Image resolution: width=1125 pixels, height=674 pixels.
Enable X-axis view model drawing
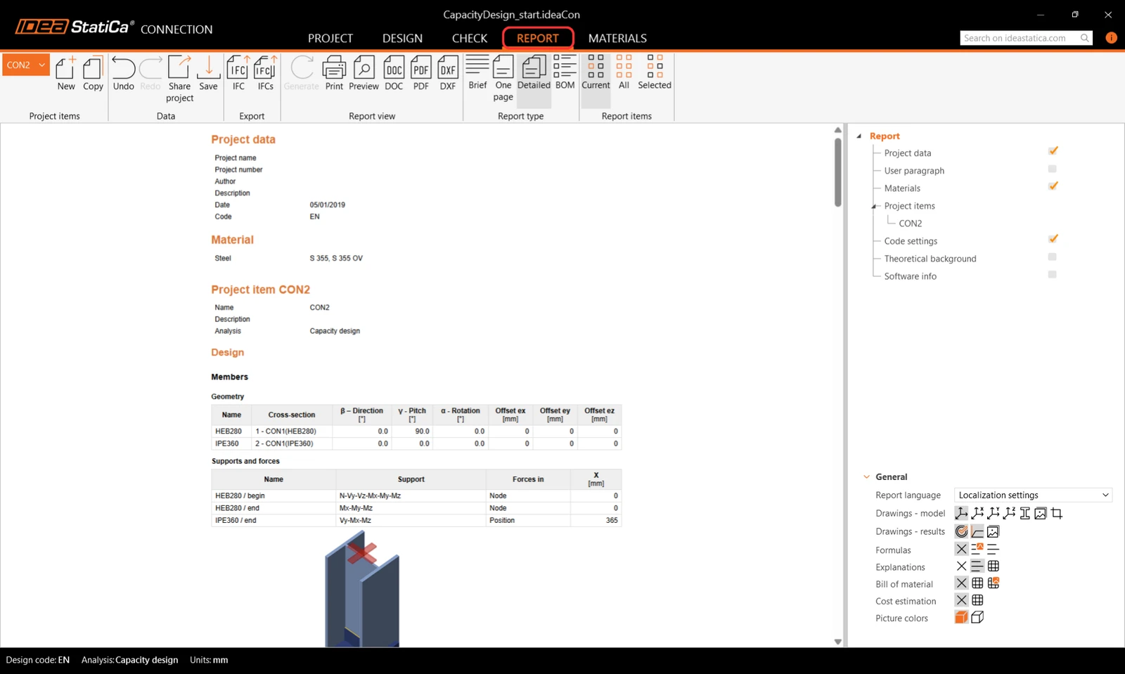tap(977, 513)
